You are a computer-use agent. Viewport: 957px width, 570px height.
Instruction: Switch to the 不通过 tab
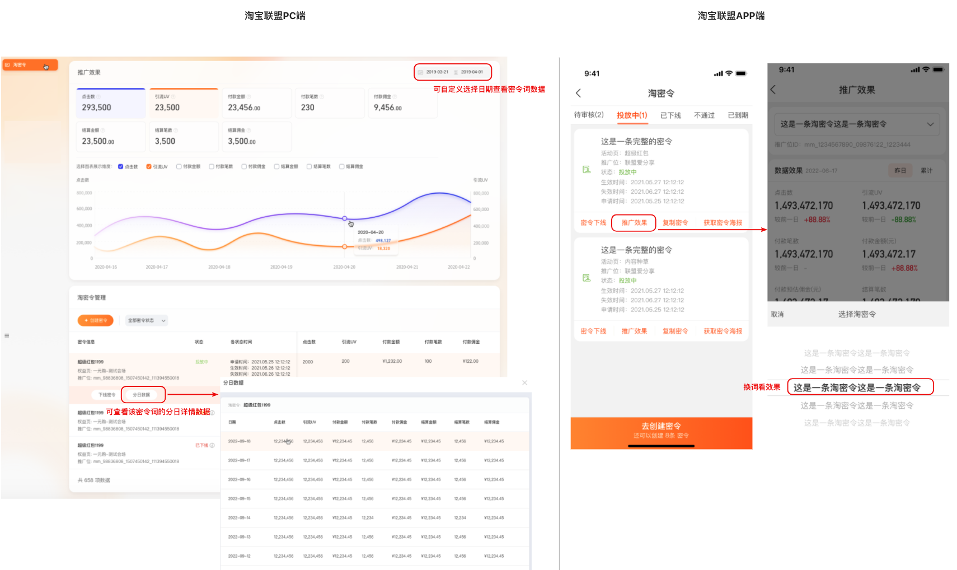tap(704, 115)
